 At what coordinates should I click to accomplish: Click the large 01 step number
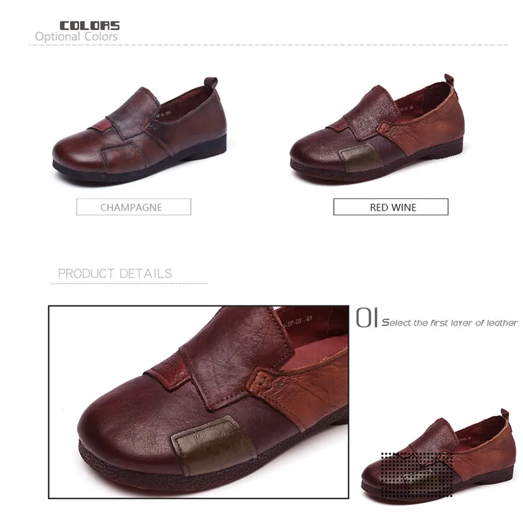(367, 318)
